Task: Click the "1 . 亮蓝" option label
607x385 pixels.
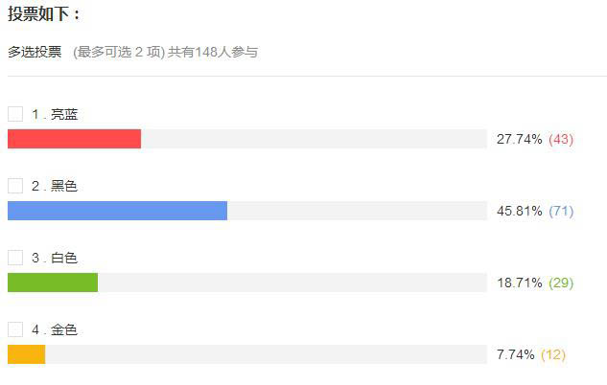Action: click(55, 114)
